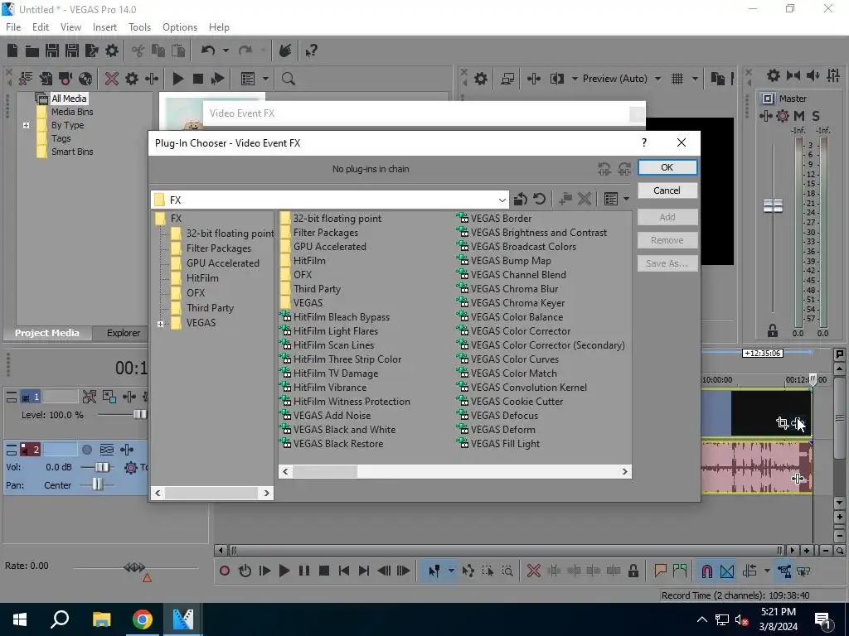The height and width of the screenshot is (636, 849).
Task: Click the Stop button in transport bar
Action: click(324, 571)
